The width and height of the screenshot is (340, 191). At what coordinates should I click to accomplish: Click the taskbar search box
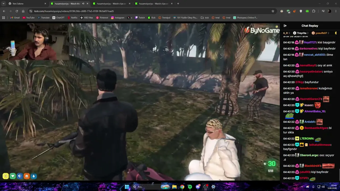(x=150, y=187)
